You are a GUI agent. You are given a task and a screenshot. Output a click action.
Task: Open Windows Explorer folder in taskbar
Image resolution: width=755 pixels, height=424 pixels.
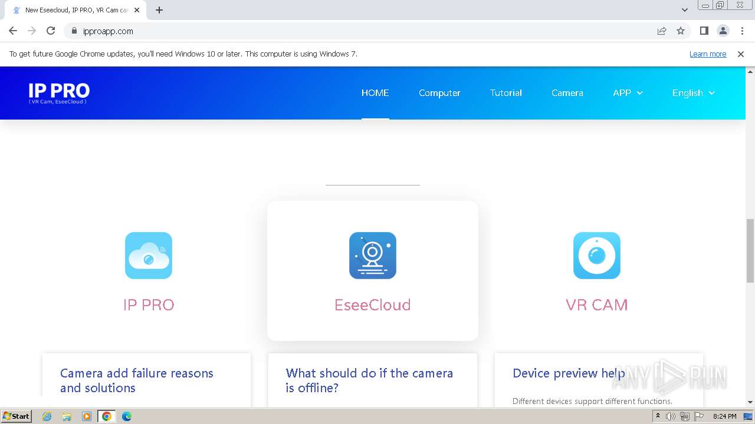(x=67, y=416)
